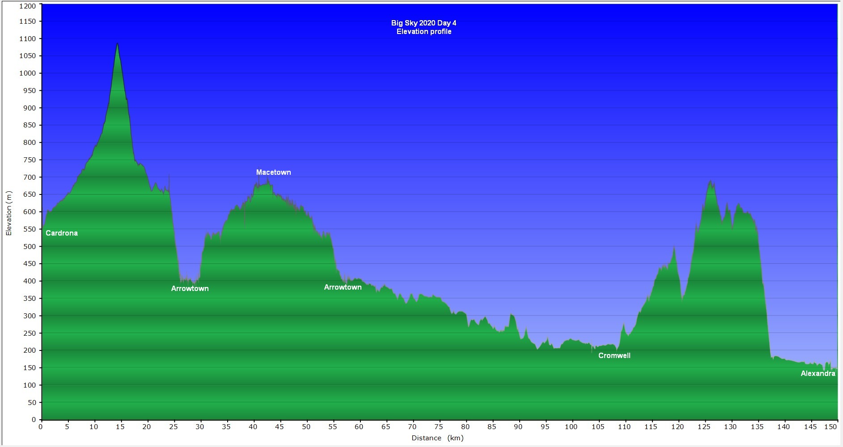Screen dimensions: 843x447
Task: Click the 690 m peak near 126 km
Action: click(710, 181)
